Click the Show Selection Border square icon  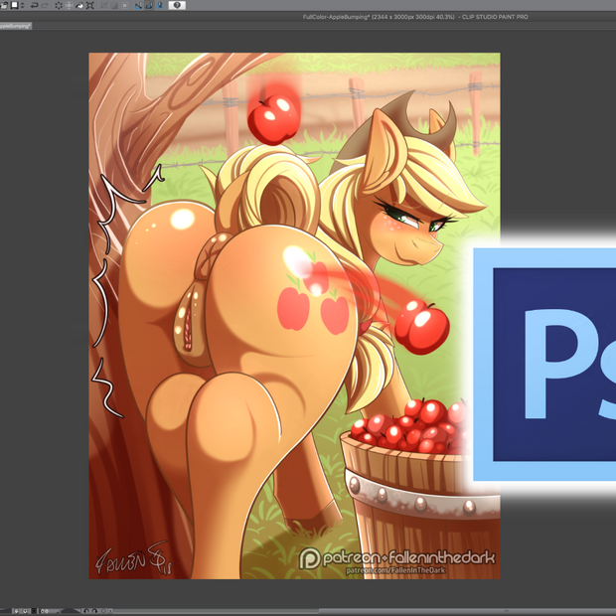[x=125, y=5]
